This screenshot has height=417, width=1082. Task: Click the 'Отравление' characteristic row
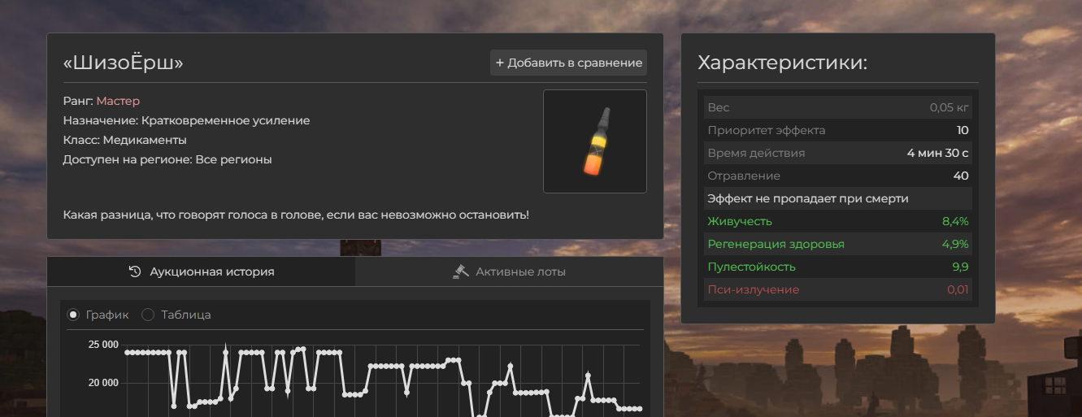click(838, 176)
